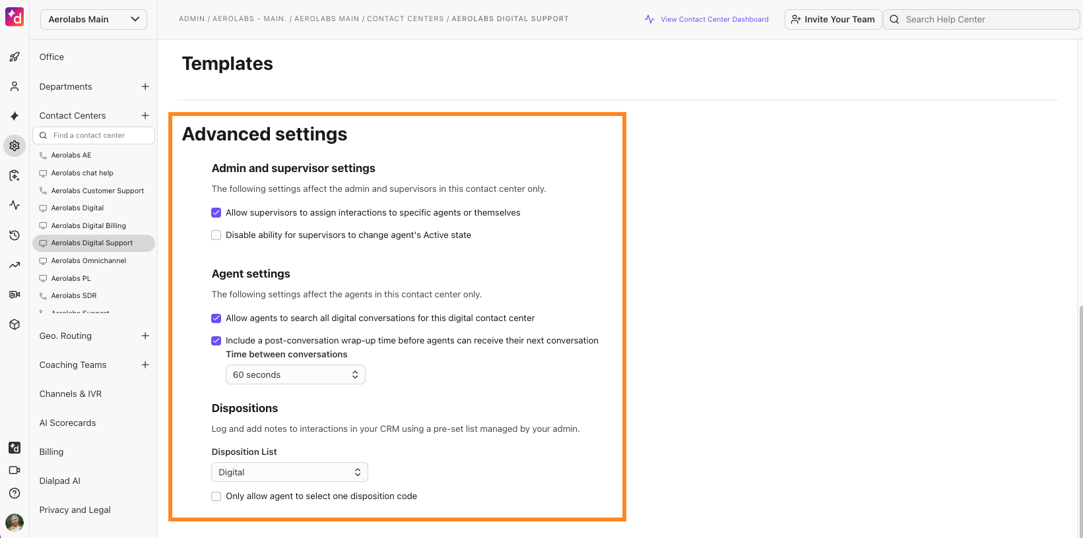Viewport: 1083px width, 538px height.
Task: Click the magnifier icon in Search Help Center
Action: pyautogui.click(x=894, y=19)
